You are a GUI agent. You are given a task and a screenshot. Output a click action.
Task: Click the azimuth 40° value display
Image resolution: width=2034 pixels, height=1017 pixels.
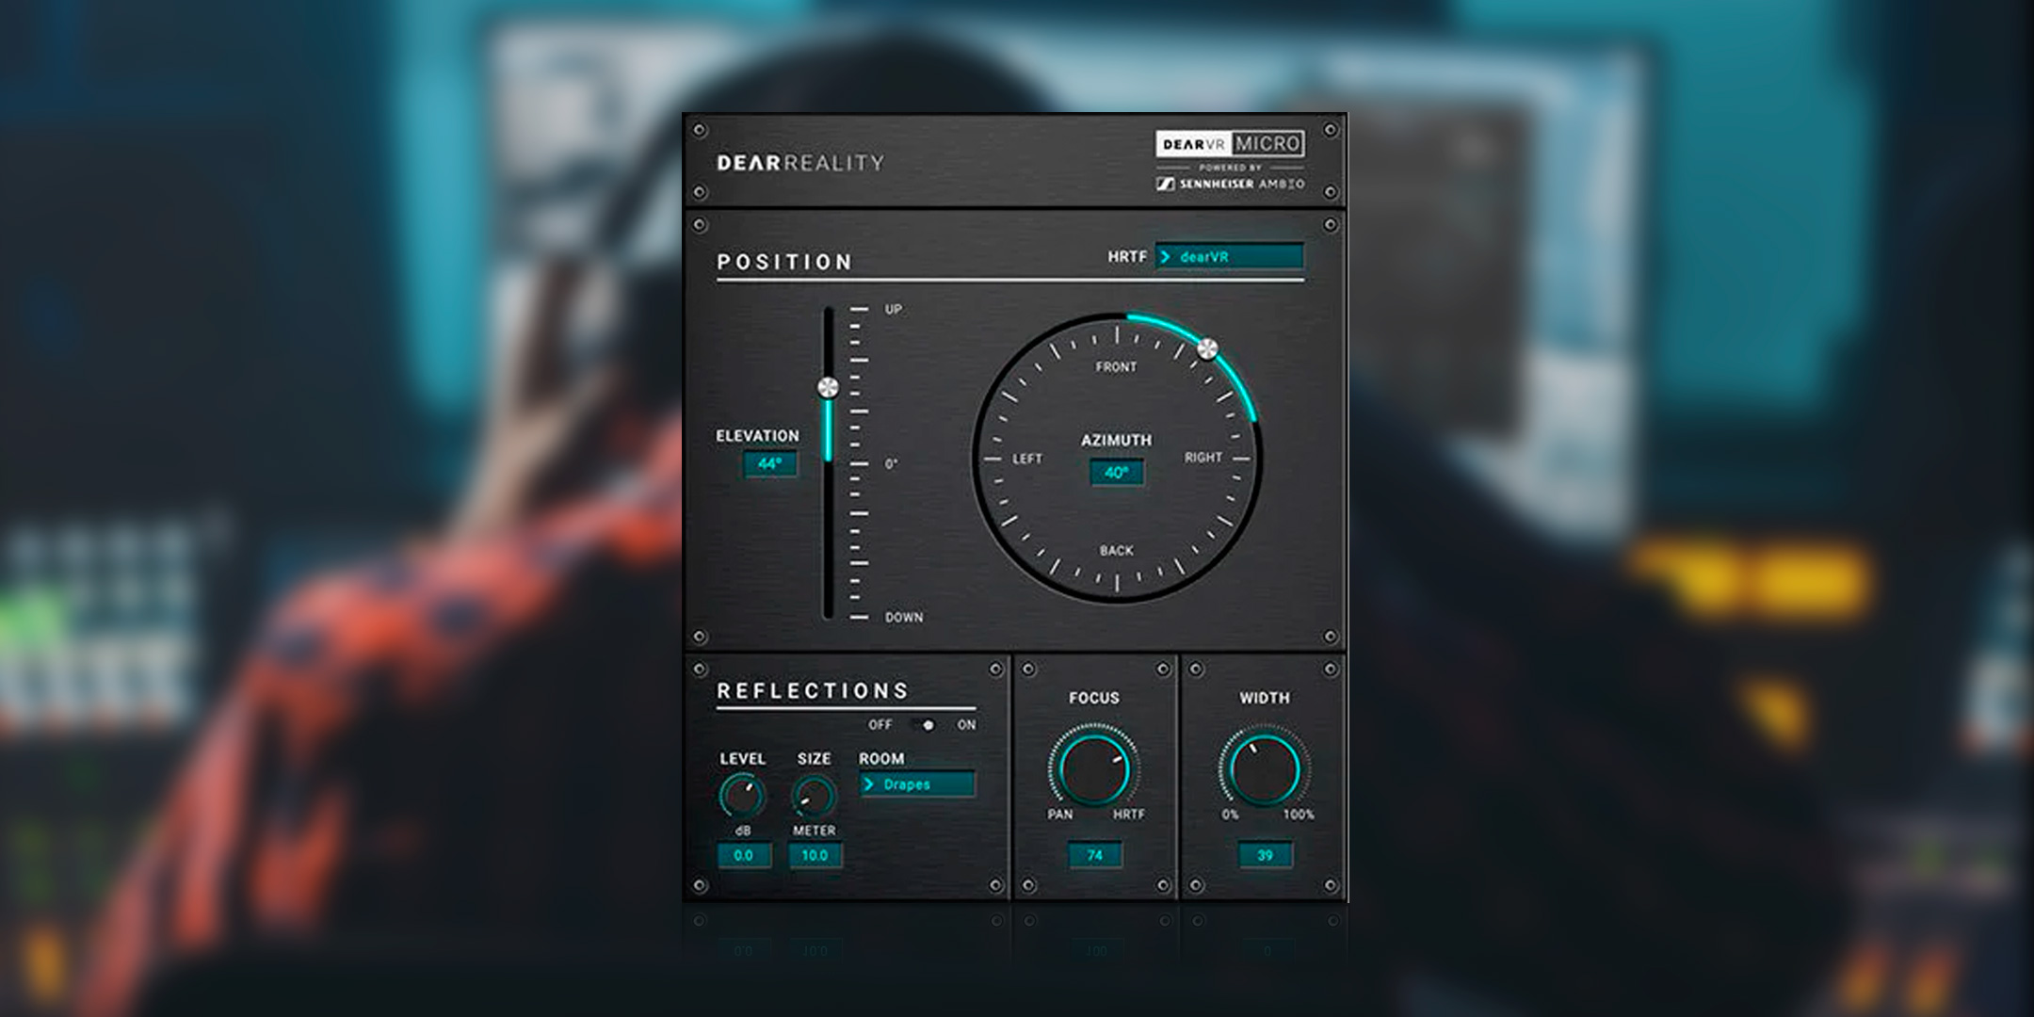tap(1116, 473)
